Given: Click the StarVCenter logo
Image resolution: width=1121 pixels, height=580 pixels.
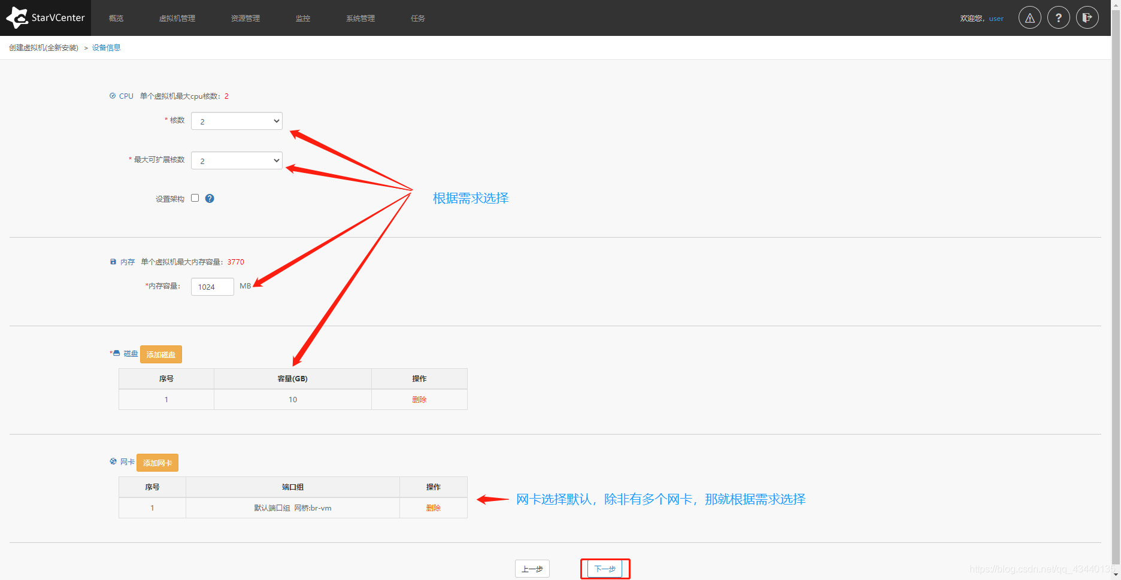Looking at the screenshot, I should (46, 18).
